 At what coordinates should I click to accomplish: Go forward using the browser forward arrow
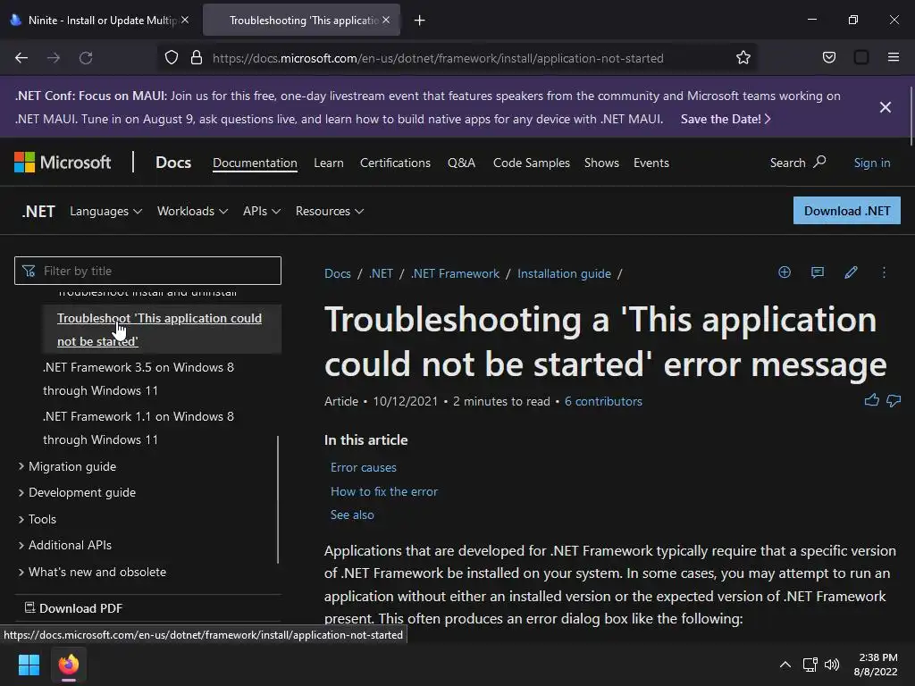pyautogui.click(x=54, y=58)
